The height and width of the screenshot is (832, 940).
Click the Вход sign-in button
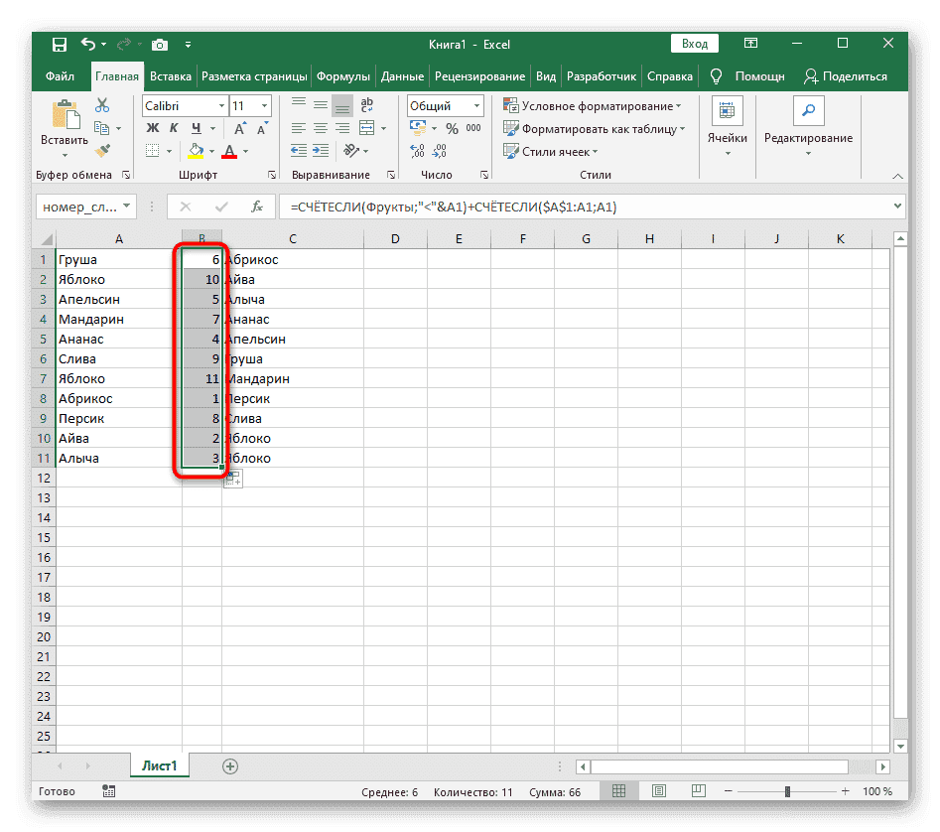(x=695, y=44)
